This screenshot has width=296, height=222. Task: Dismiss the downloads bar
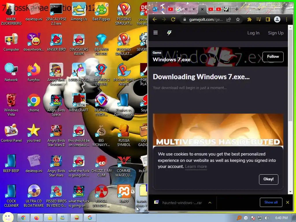tap(288, 202)
